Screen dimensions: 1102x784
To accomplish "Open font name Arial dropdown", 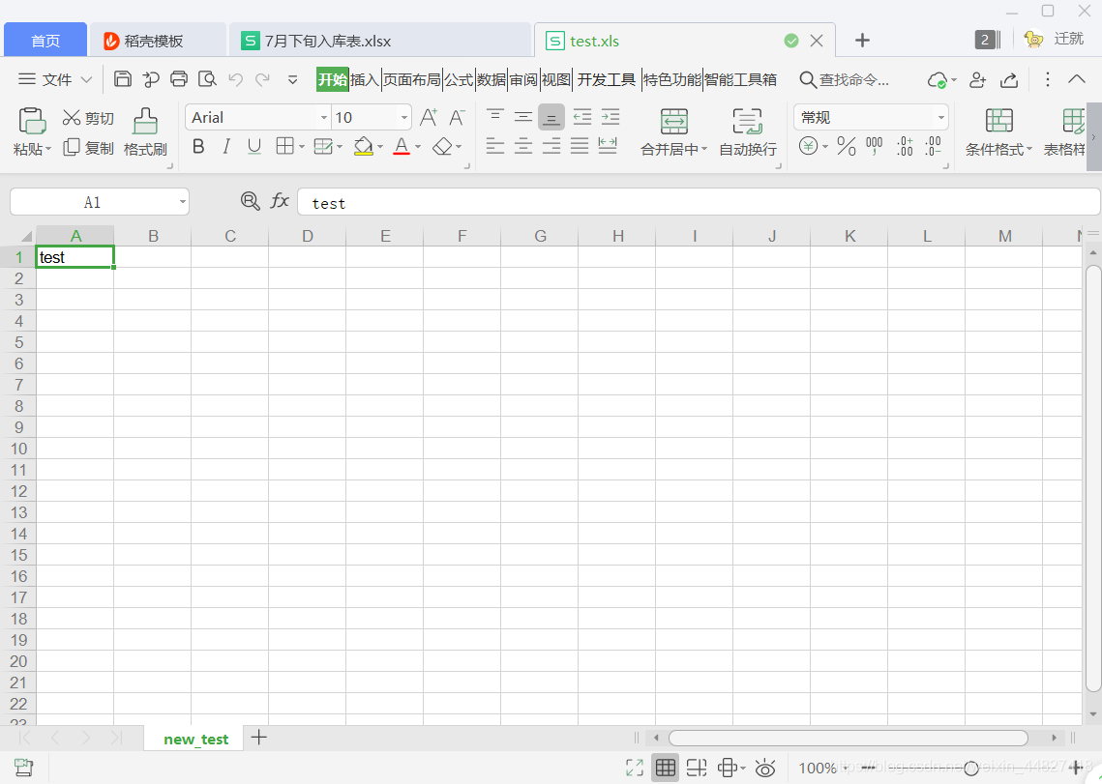I will [323, 118].
